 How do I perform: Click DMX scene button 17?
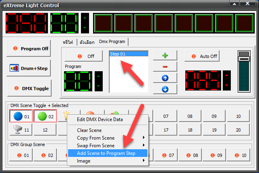coord(166,130)
